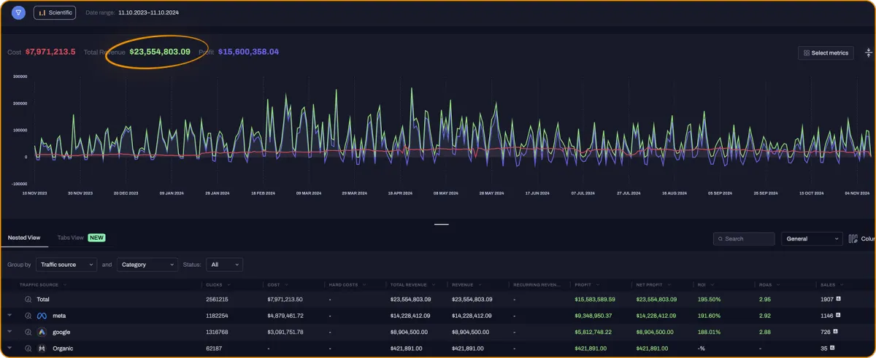The image size is (876, 358).
Task: Select the Nested View tab
Action: coord(24,238)
